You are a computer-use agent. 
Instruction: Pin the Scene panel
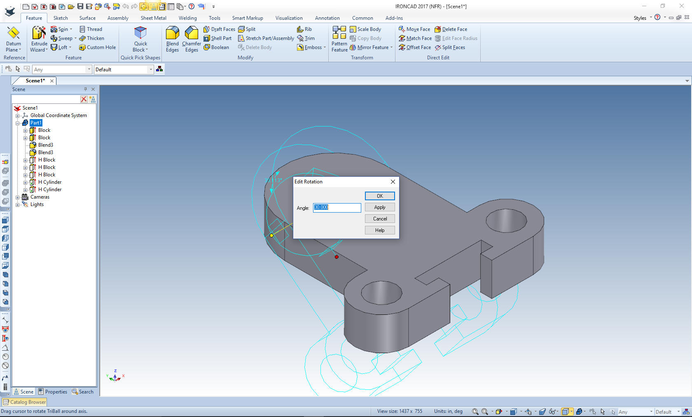point(86,89)
